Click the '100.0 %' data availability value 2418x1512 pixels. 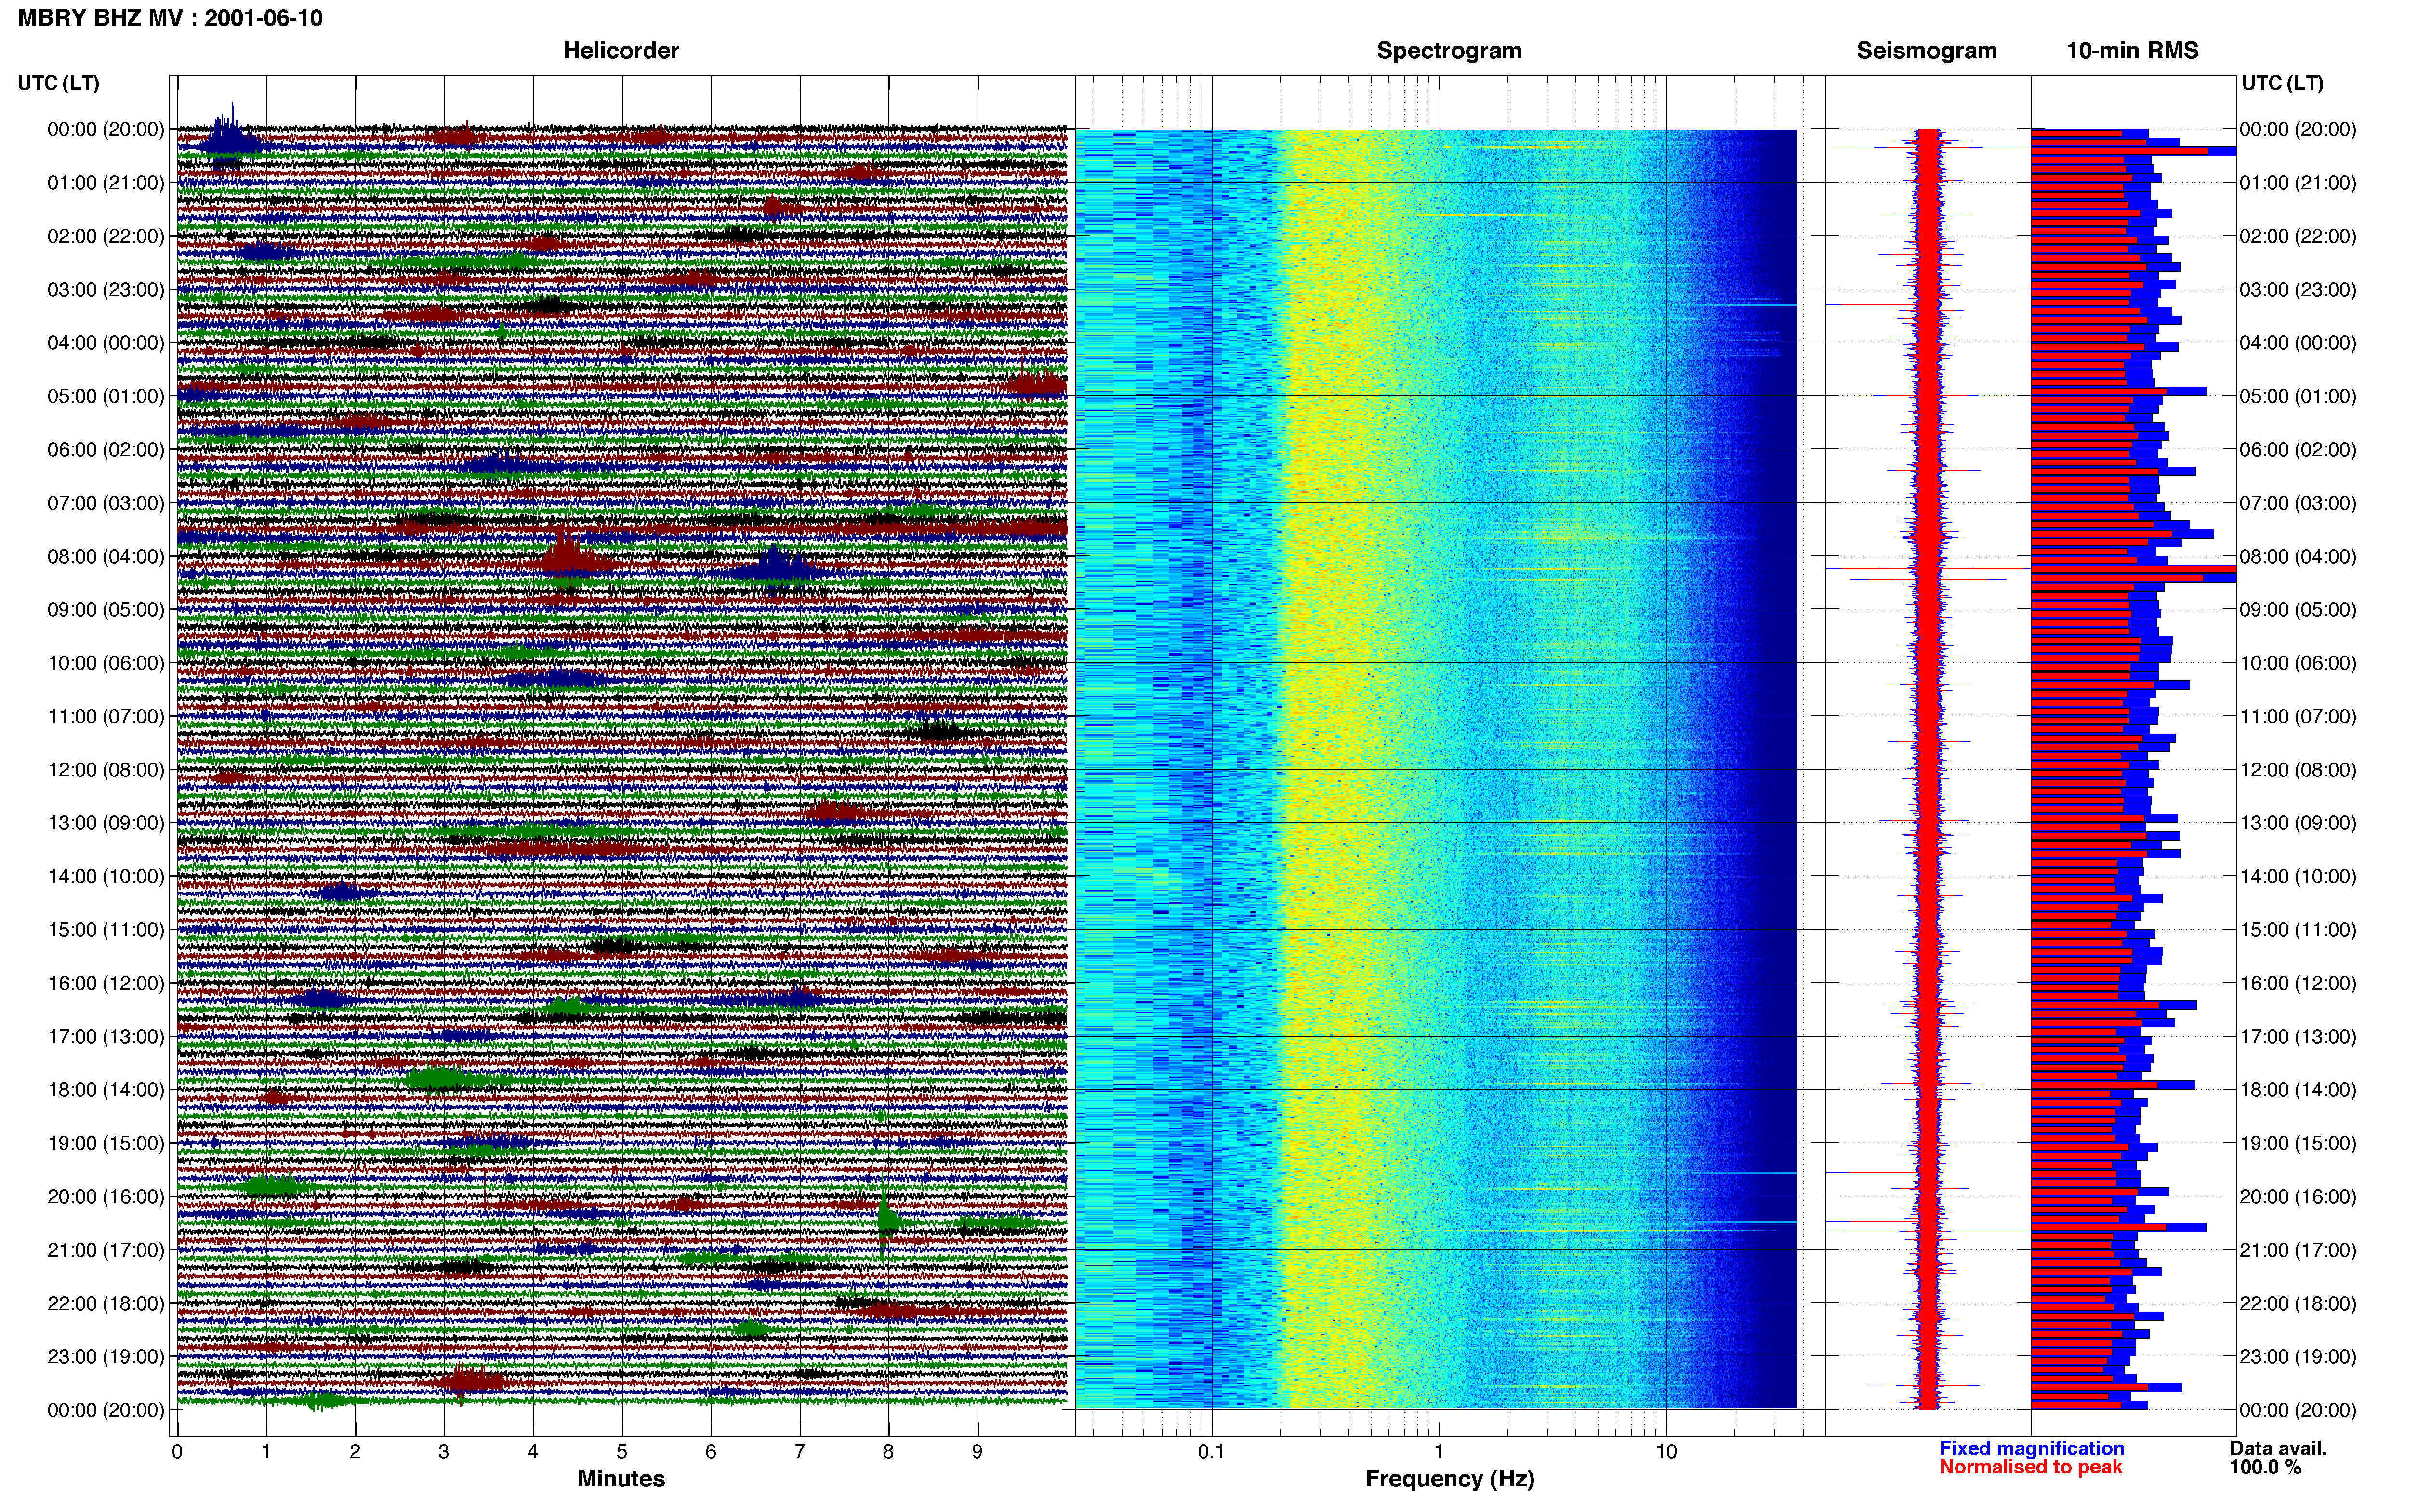point(2265,1467)
